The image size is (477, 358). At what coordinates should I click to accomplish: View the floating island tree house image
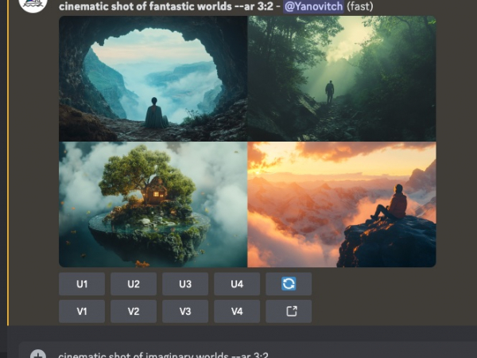153,205
